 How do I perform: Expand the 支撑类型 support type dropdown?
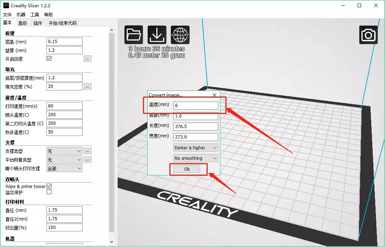[x=64, y=151]
